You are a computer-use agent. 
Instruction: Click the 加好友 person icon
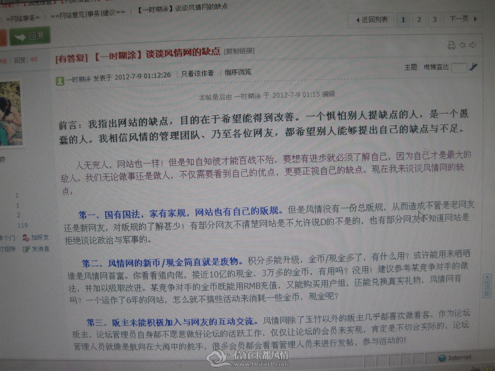point(26,238)
